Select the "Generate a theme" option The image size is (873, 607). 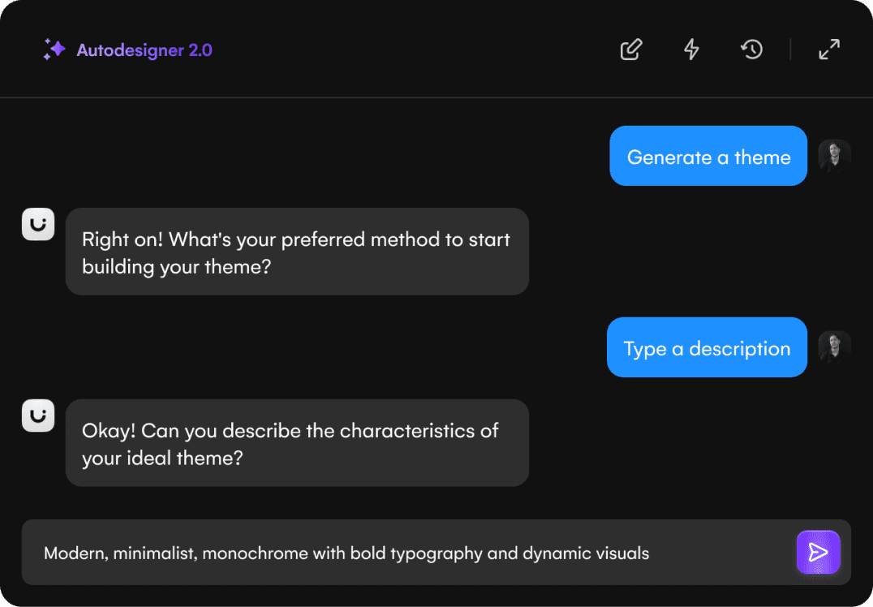pos(707,156)
